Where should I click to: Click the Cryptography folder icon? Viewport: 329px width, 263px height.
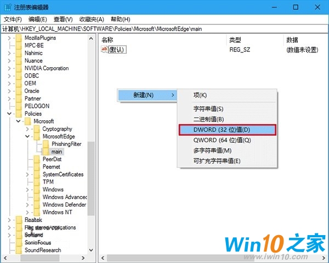click(37, 129)
